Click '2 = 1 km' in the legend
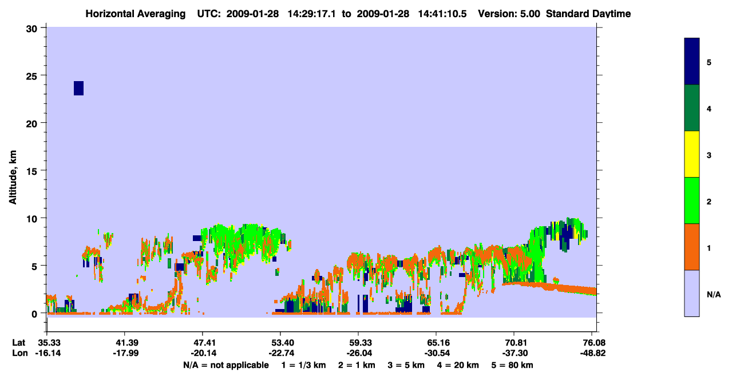Viewport: 744px width, 381px height. tap(357, 365)
